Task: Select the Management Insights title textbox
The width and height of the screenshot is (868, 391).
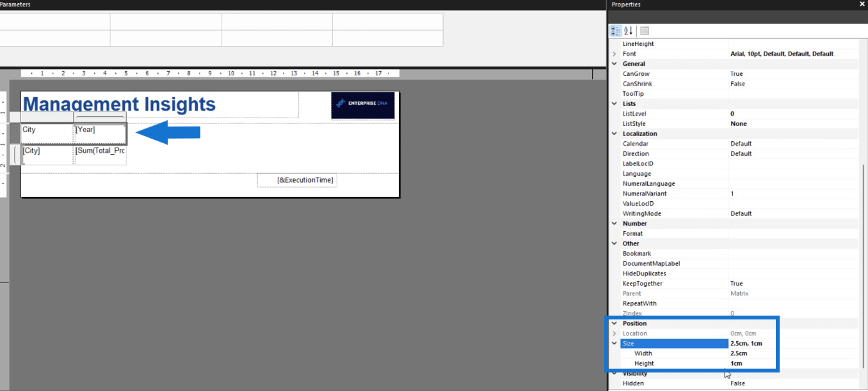Action: pyautogui.click(x=160, y=105)
